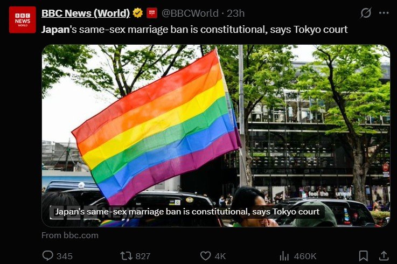Open the three-dot more options menu

point(384,13)
